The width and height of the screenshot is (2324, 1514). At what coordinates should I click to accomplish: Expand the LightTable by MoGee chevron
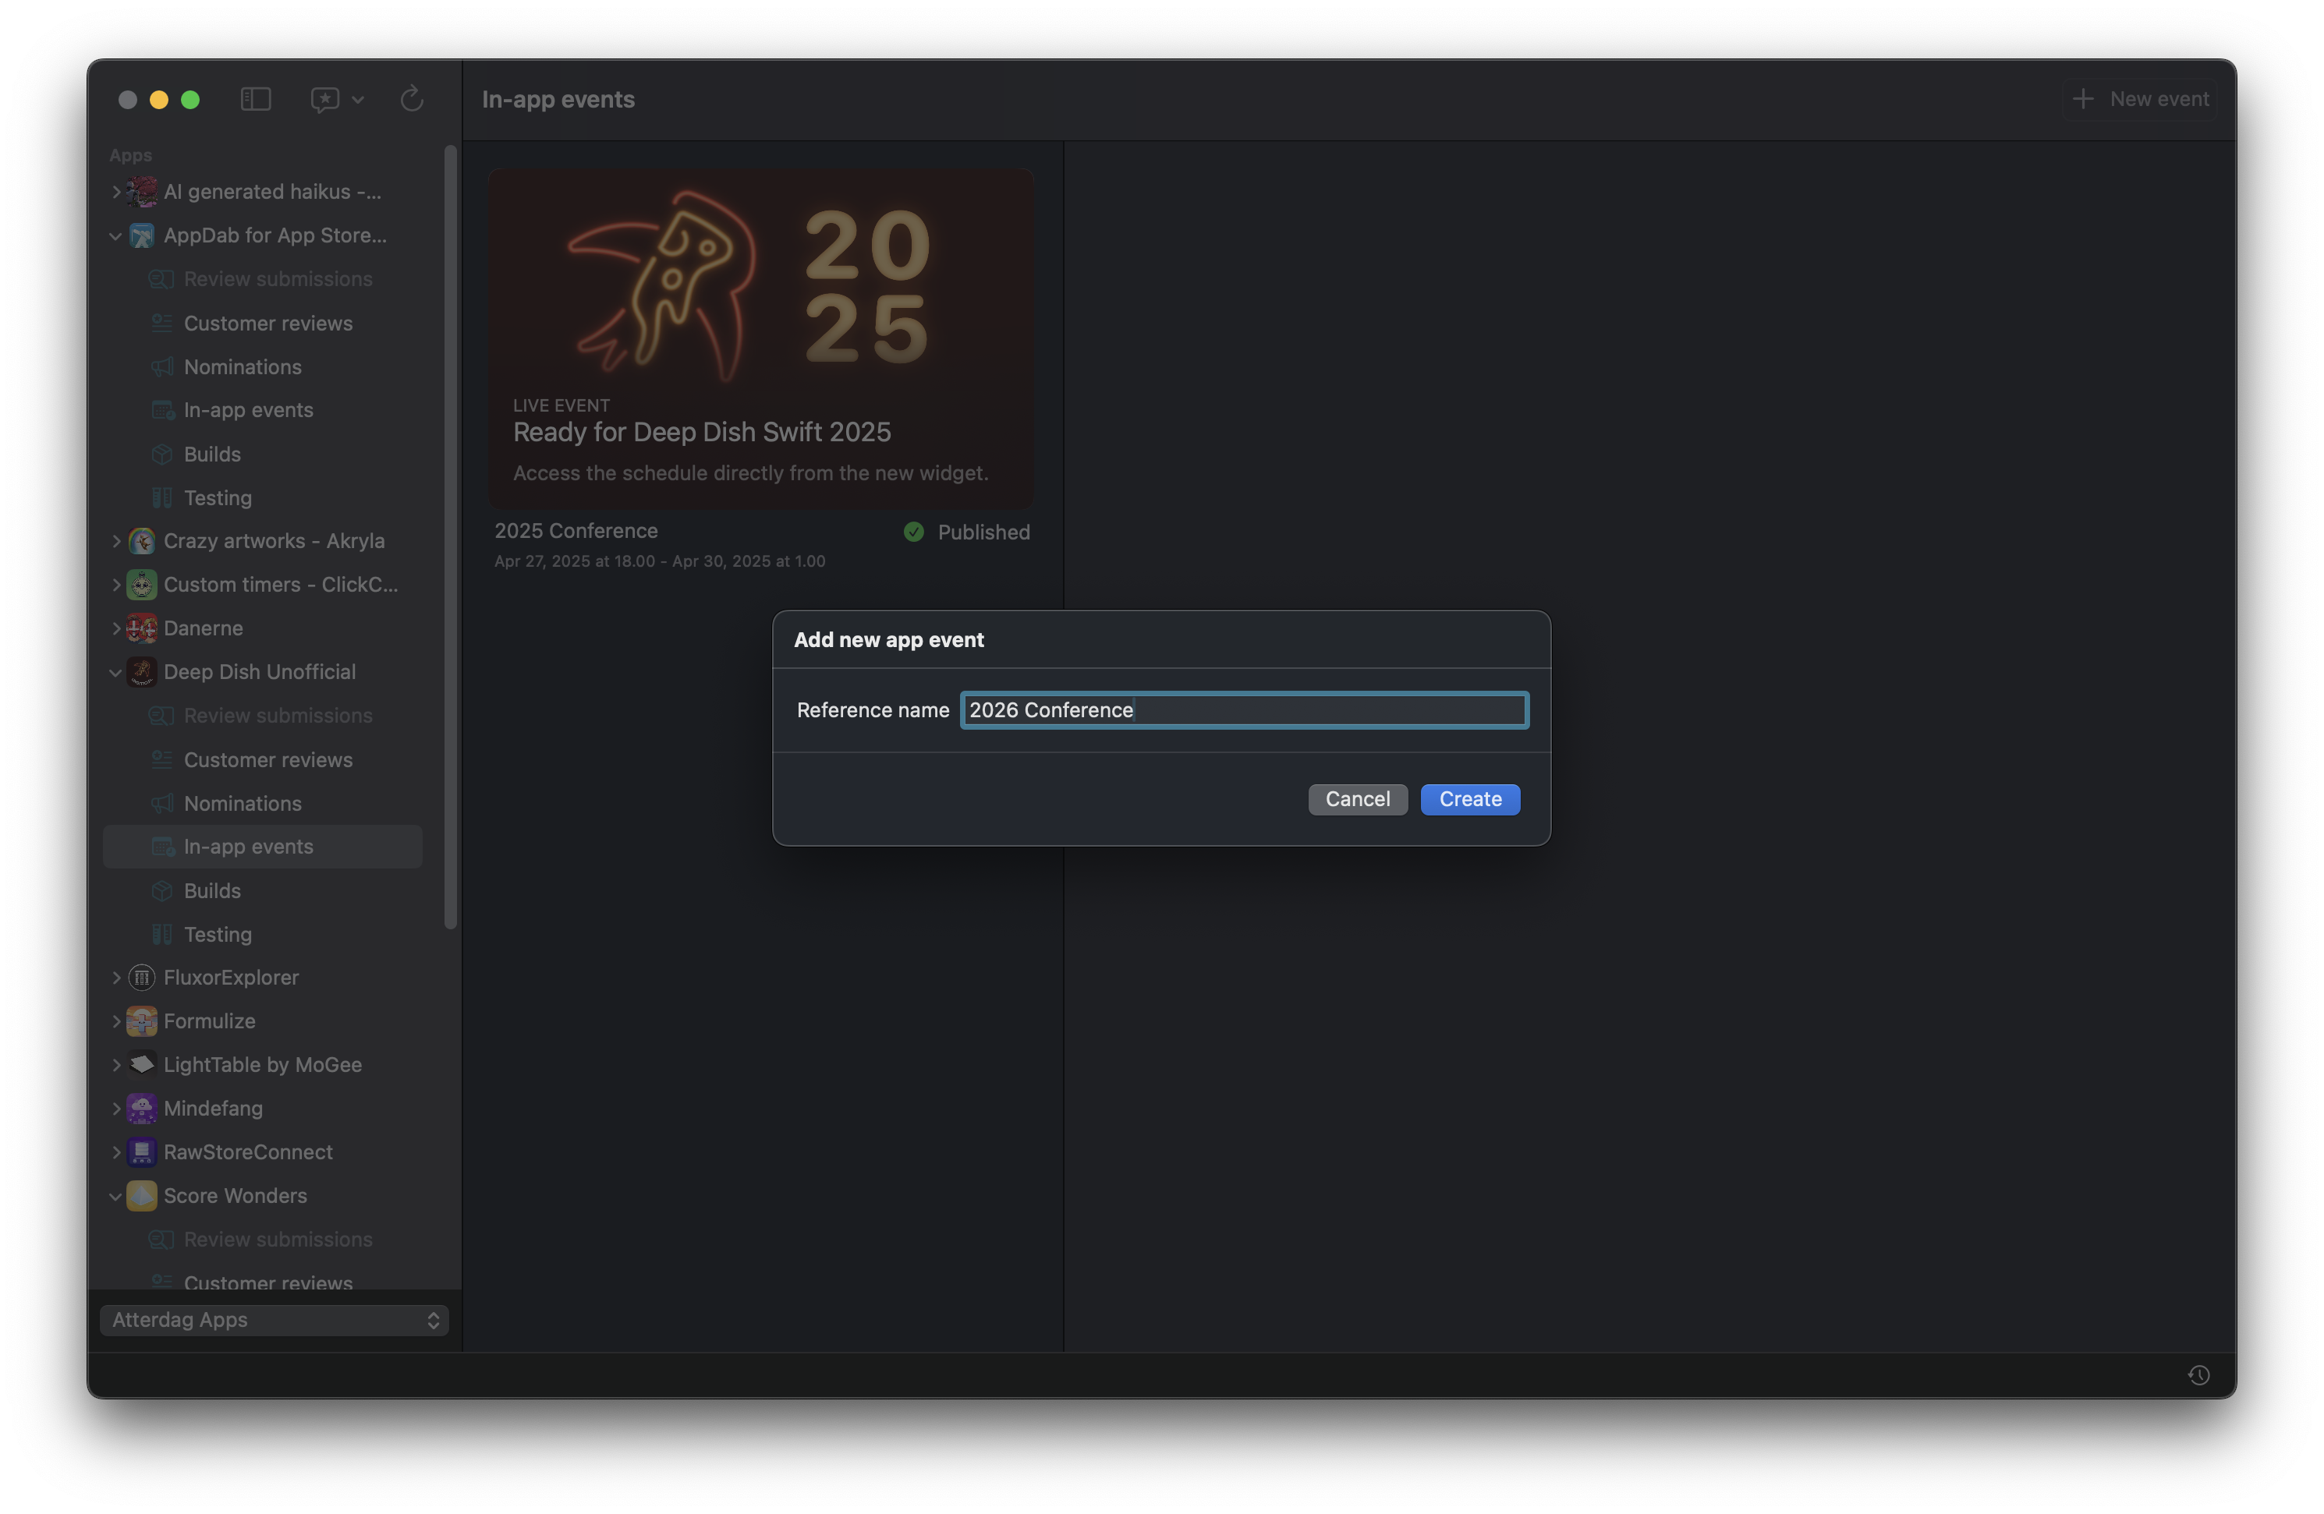click(x=116, y=1064)
